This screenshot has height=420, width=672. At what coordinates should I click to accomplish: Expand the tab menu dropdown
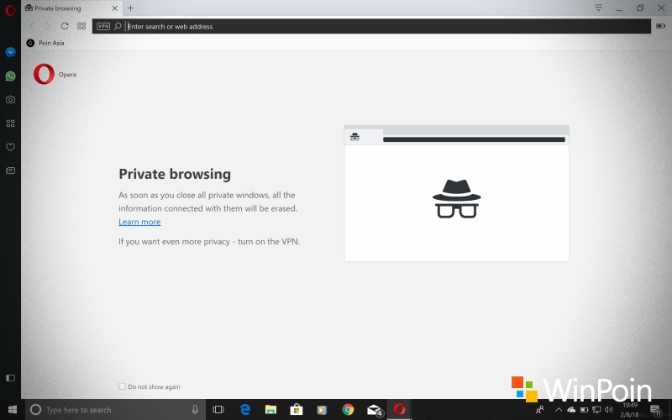click(598, 8)
